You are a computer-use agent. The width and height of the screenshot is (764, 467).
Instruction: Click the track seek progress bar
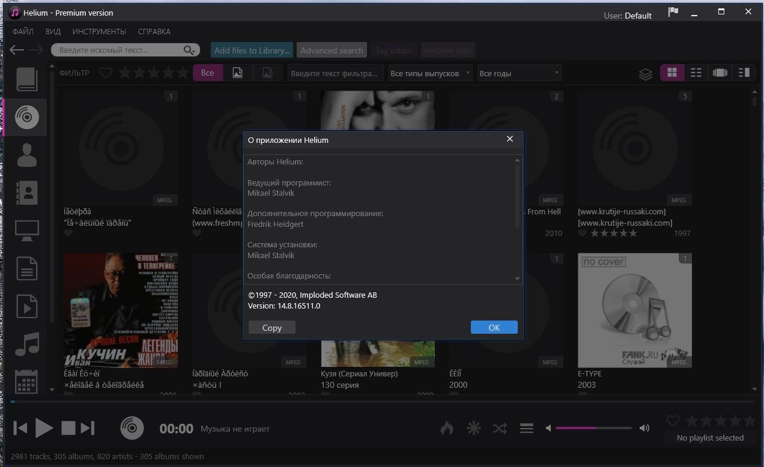(382, 402)
